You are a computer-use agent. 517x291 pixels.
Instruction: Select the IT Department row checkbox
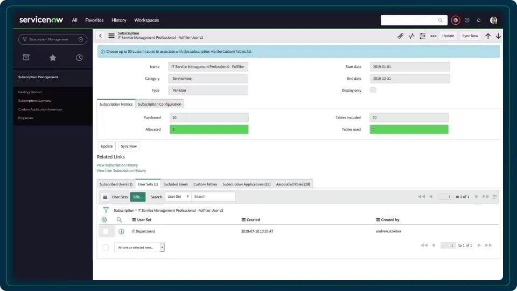(x=106, y=231)
